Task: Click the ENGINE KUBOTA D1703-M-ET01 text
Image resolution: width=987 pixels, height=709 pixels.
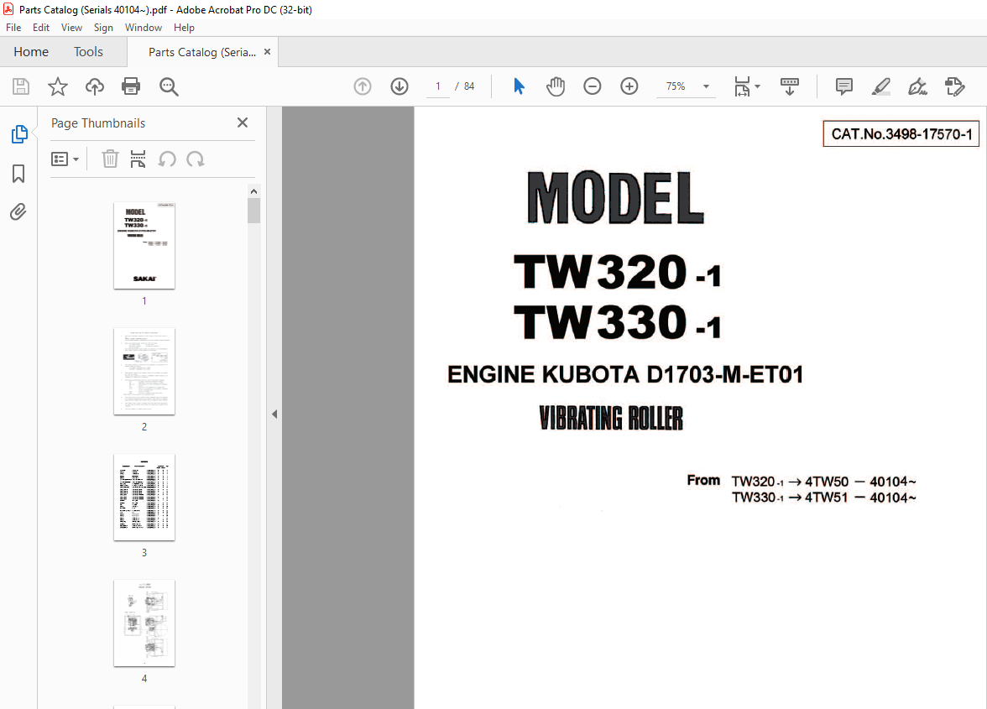Action: click(x=625, y=374)
